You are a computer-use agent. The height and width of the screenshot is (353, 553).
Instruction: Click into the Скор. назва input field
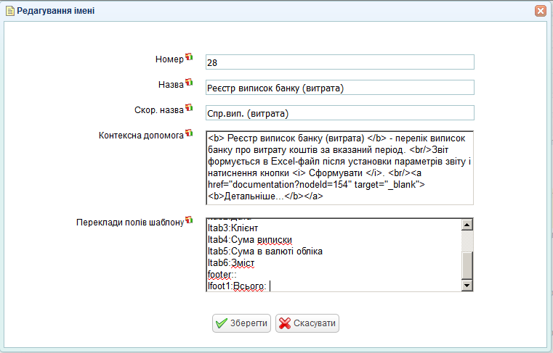(340, 113)
